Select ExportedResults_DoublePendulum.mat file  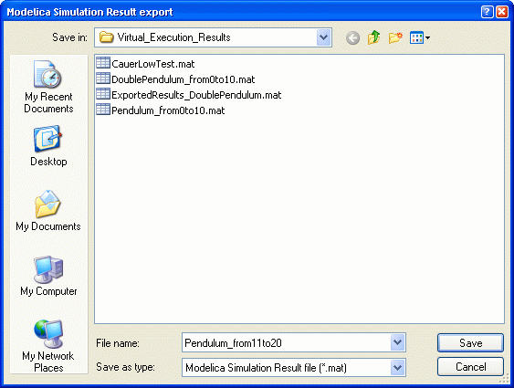[x=189, y=95]
